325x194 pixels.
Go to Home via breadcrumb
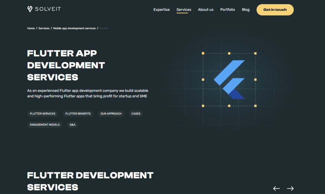pyautogui.click(x=31, y=28)
